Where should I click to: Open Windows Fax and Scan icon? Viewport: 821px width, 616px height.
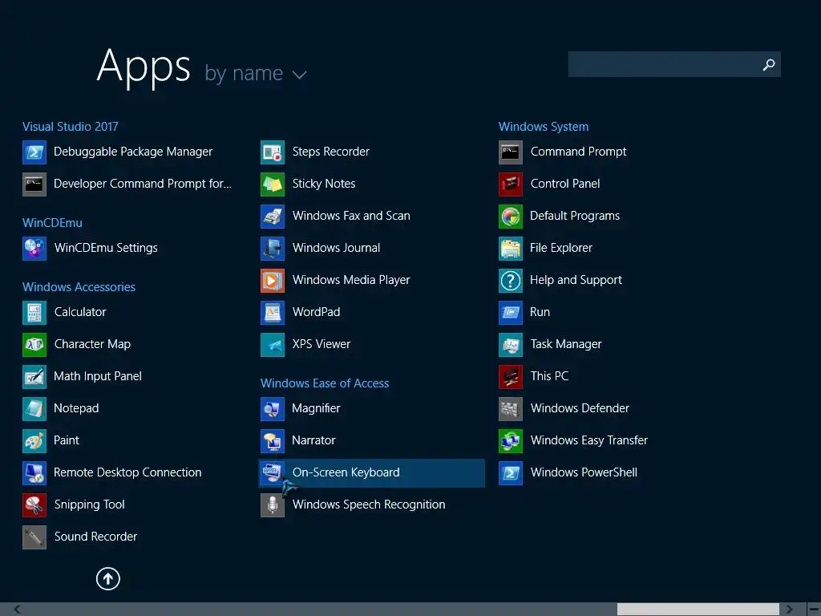[273, 216]
